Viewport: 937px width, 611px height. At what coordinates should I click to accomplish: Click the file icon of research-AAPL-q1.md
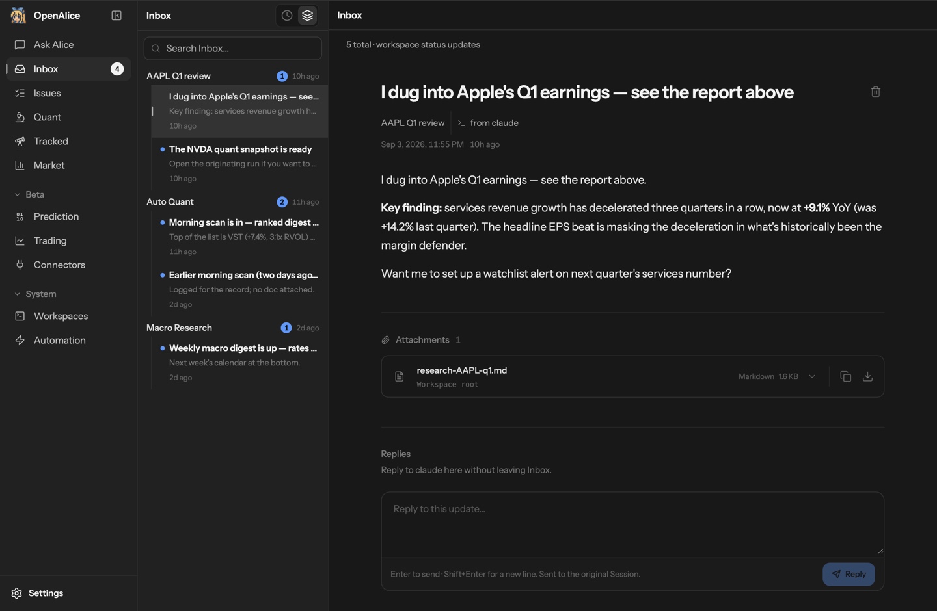point(400,376)
